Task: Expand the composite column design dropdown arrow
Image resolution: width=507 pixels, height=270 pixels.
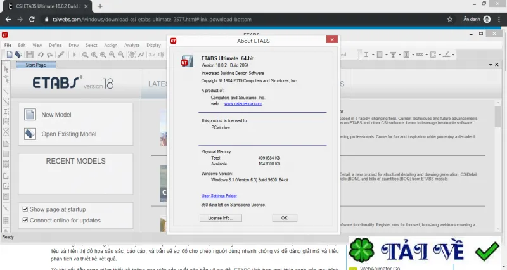Action: click(x=413, y=55)
